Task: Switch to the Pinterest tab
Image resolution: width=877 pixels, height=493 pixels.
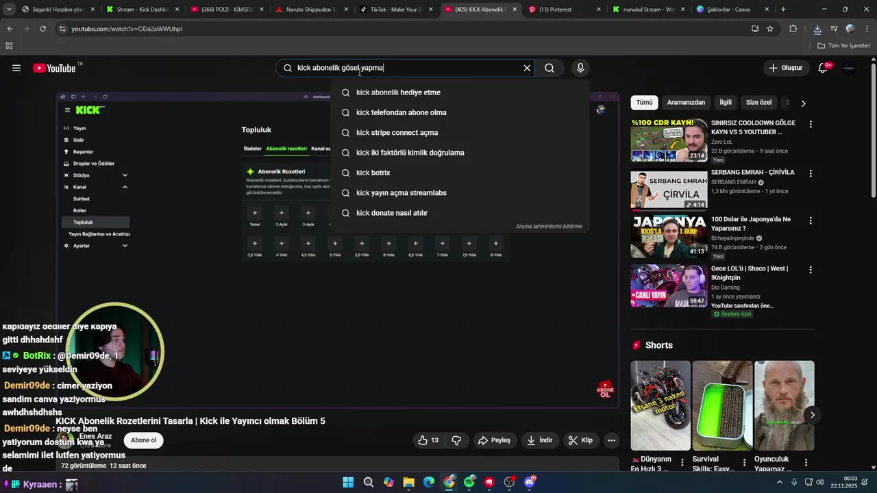Action: (x=564, y=10)
